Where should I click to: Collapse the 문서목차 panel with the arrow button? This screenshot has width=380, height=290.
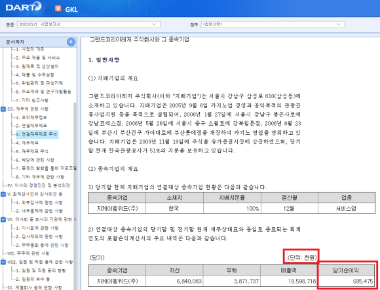71,42
